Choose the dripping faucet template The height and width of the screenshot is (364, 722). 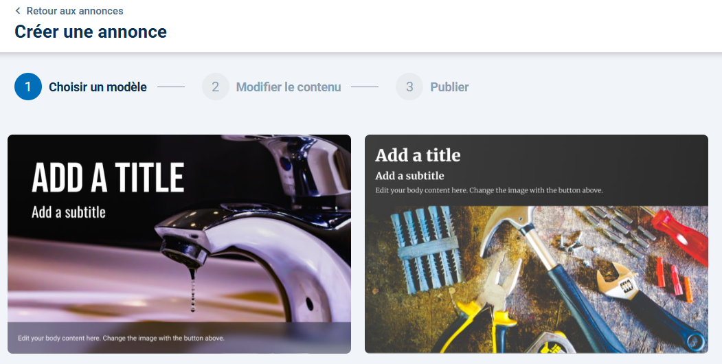(179, 244)
